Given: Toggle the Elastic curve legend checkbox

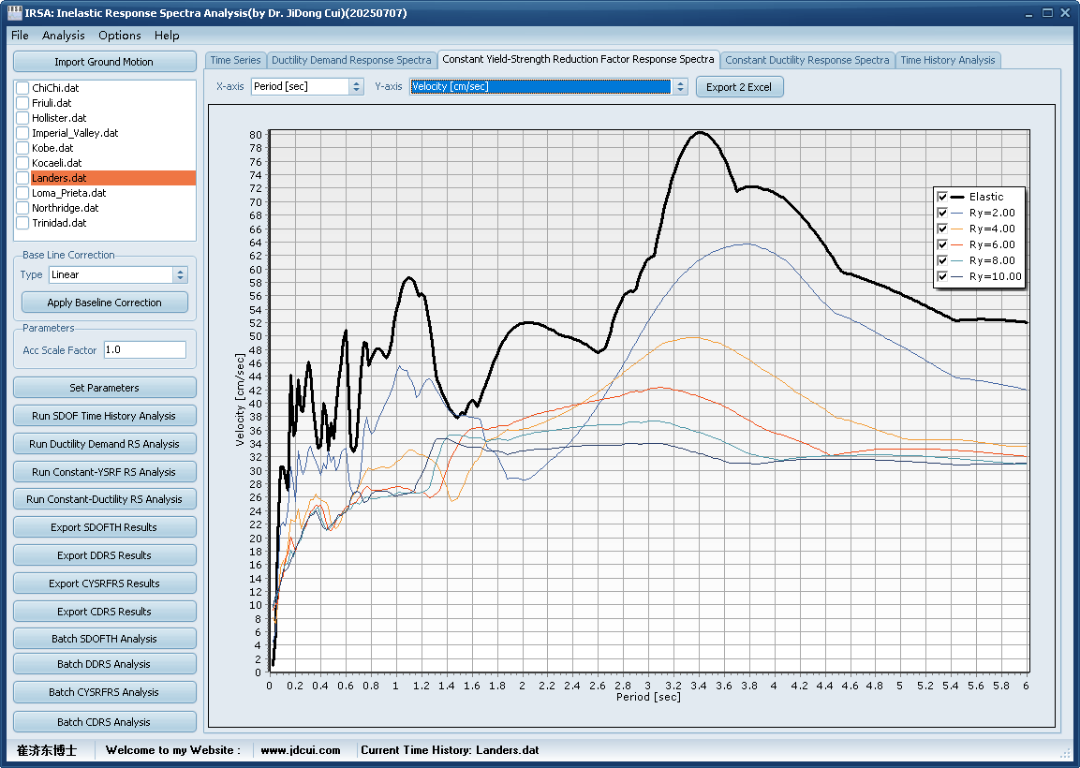Looking at the screenshot, I should tap(942, 197).
